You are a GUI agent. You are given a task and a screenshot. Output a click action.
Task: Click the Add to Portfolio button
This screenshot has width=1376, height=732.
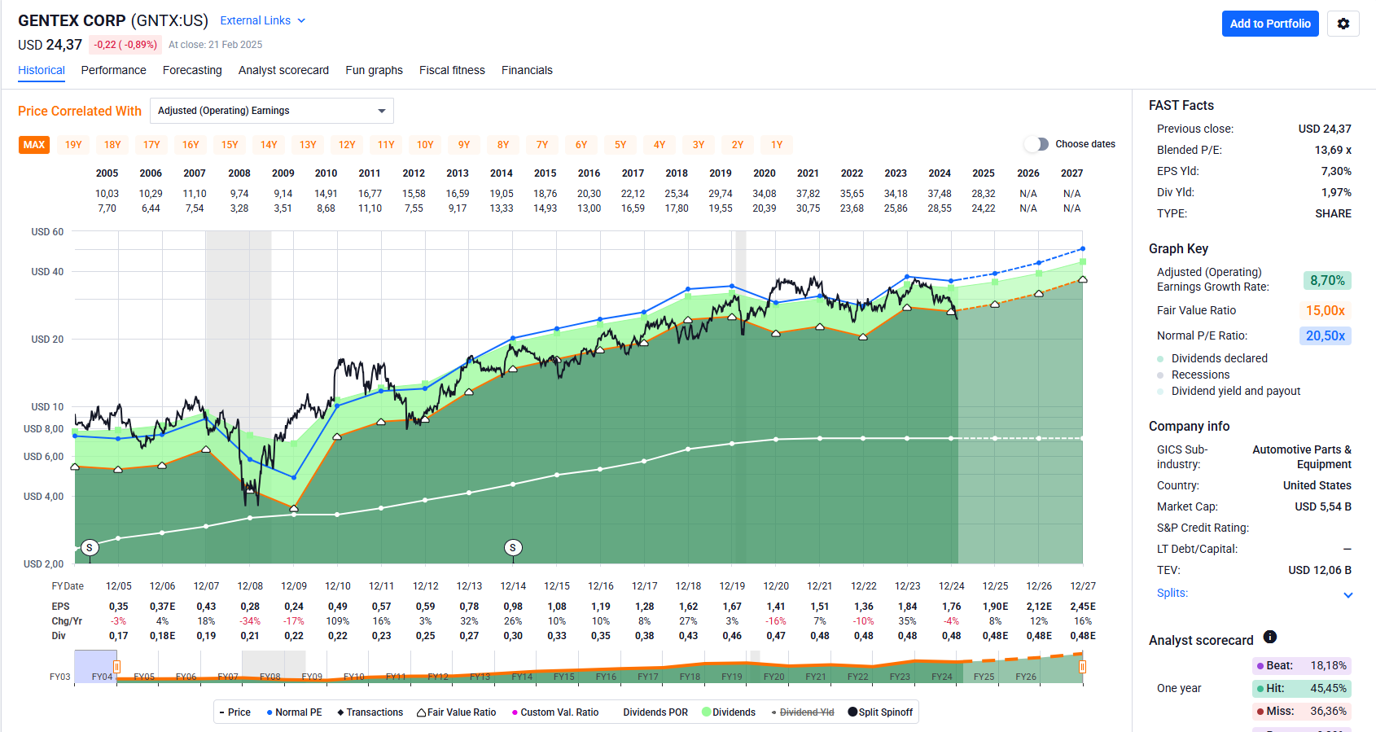click(1269, 24)
